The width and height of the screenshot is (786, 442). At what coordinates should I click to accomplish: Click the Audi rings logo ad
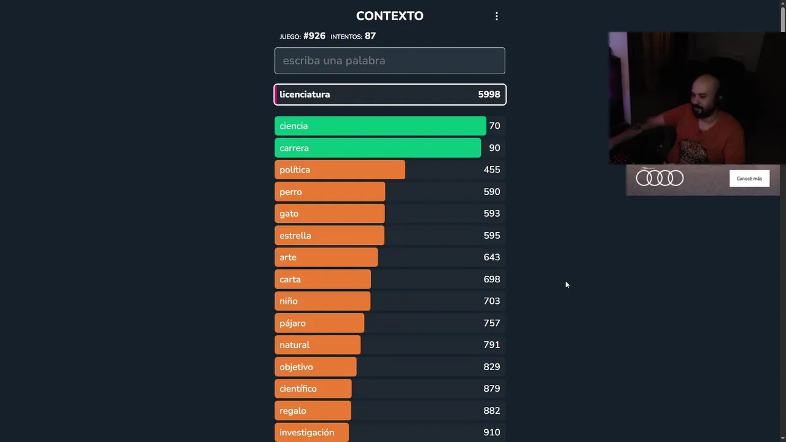click(x=660, y=178)
